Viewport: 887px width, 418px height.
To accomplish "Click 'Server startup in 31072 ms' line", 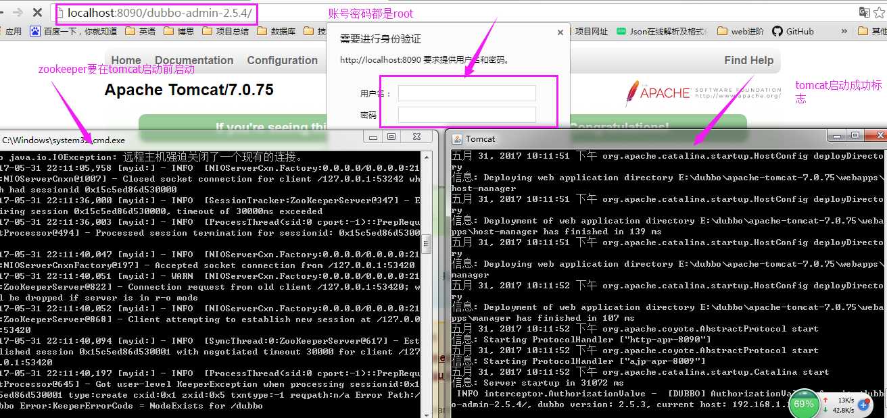I will pyautogui.click(x=537, y=383).
